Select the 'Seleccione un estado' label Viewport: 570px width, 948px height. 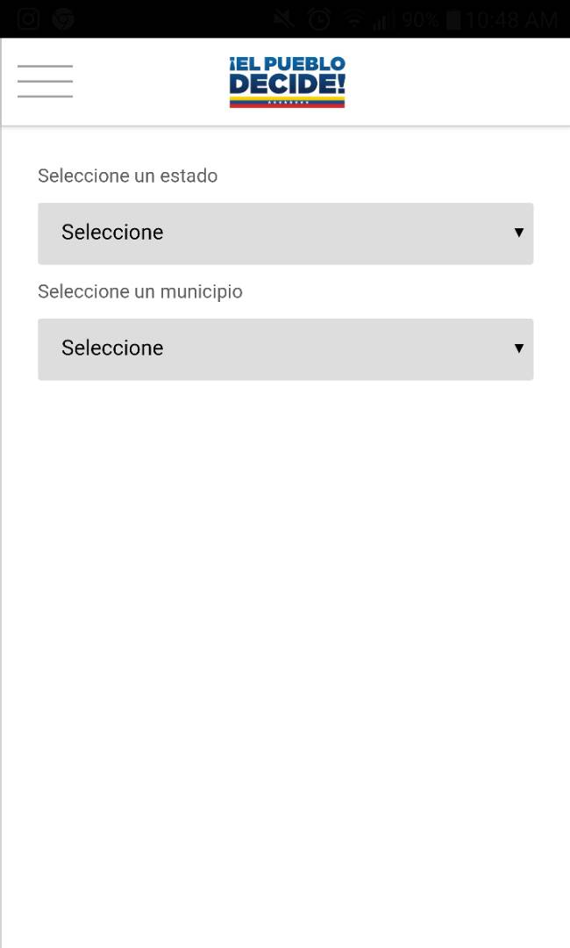click(x=127, y=176)
